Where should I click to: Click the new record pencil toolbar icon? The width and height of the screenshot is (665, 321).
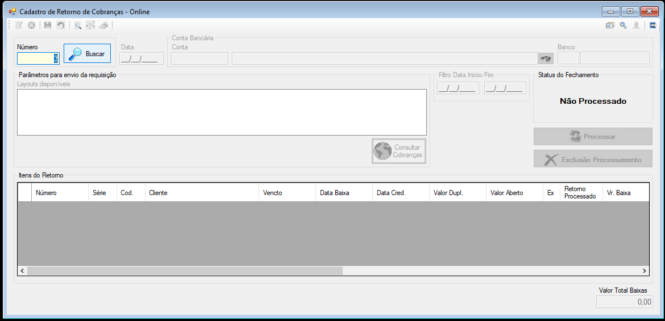(x=19, y=26)
